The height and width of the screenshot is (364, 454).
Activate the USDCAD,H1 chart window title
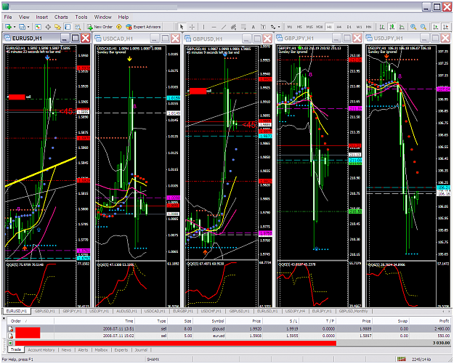pyautogui.click(x=118, y=39)
